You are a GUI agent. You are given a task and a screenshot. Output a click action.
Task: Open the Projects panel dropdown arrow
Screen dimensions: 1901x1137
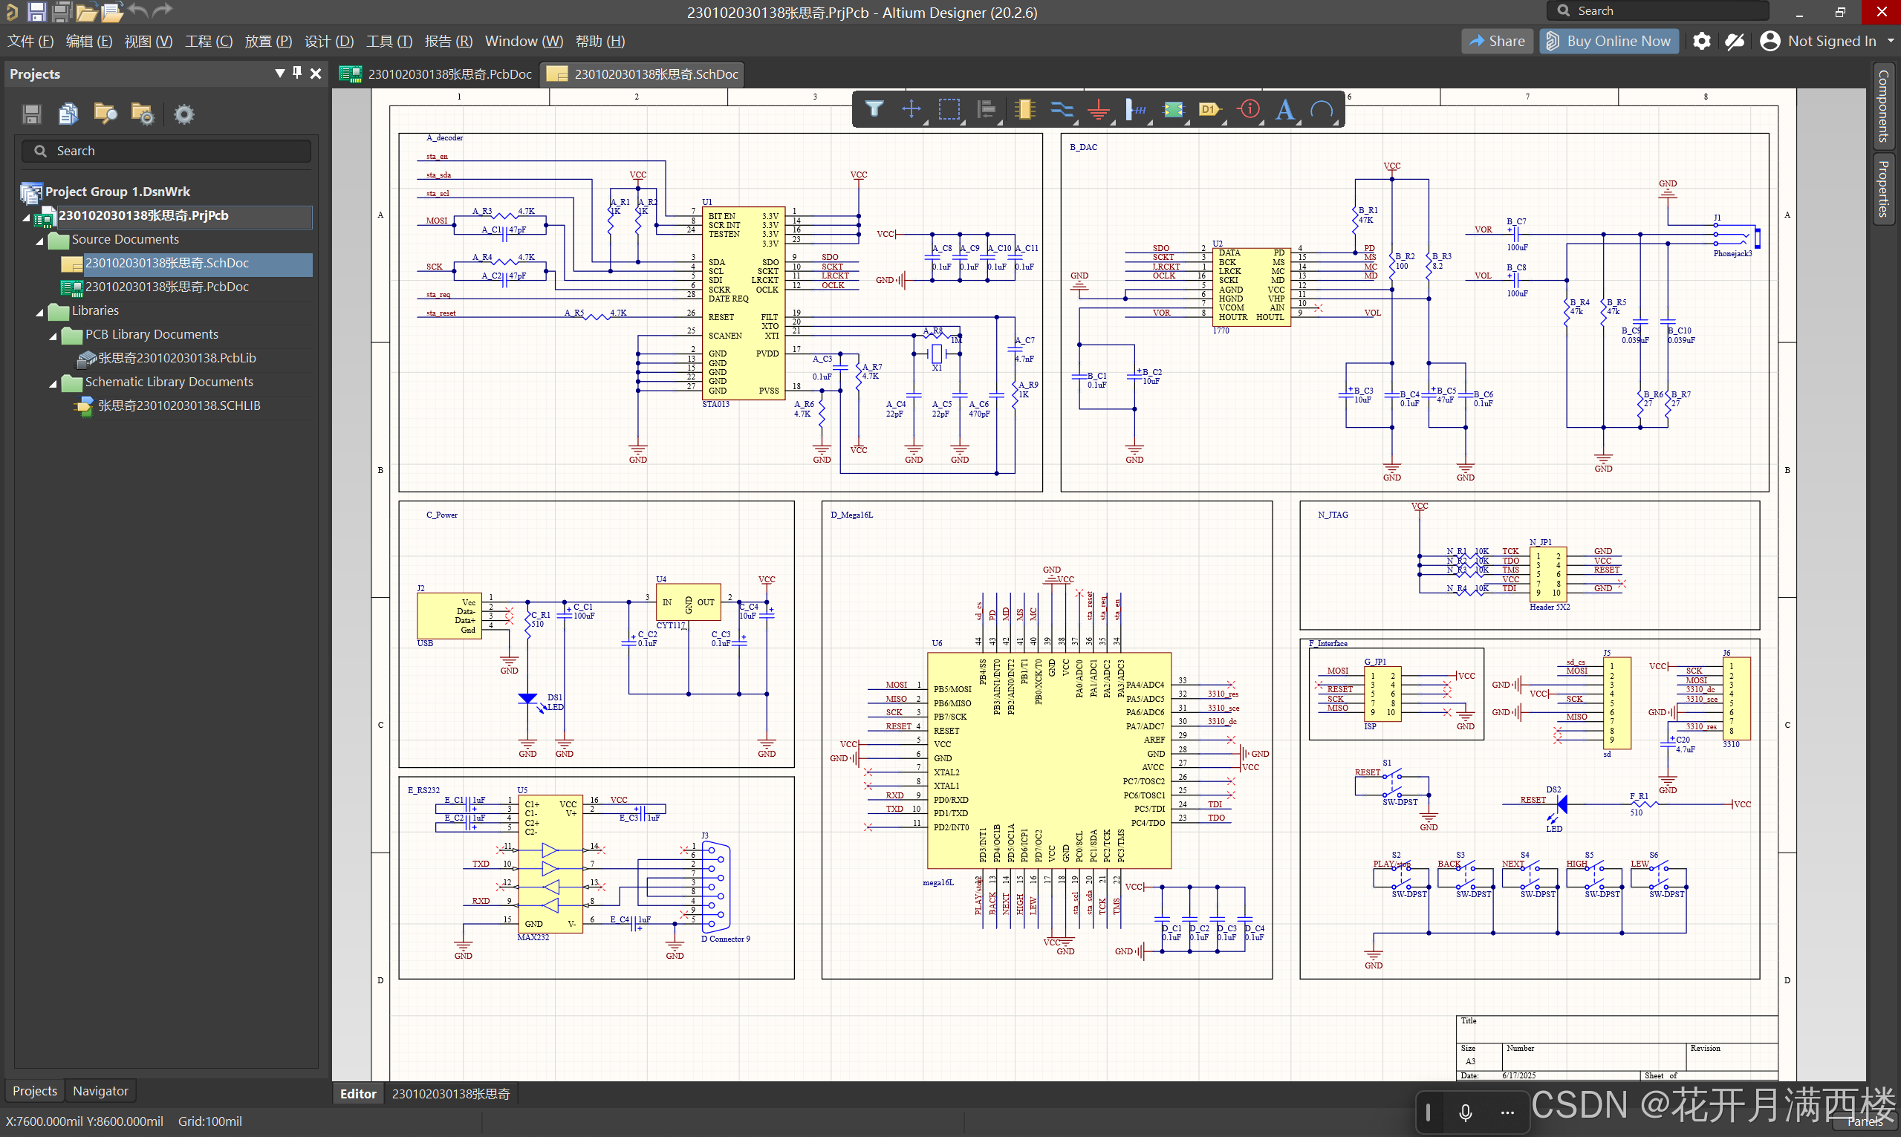(x=279, y=73)
